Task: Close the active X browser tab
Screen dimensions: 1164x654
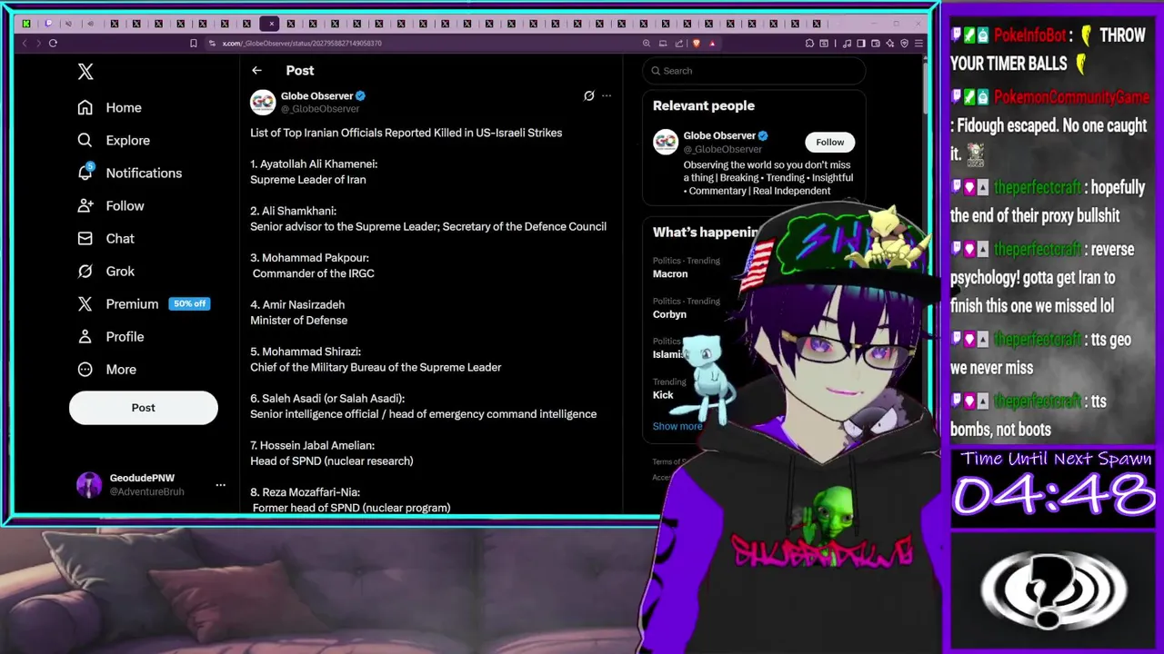Action: coord(271,24)
